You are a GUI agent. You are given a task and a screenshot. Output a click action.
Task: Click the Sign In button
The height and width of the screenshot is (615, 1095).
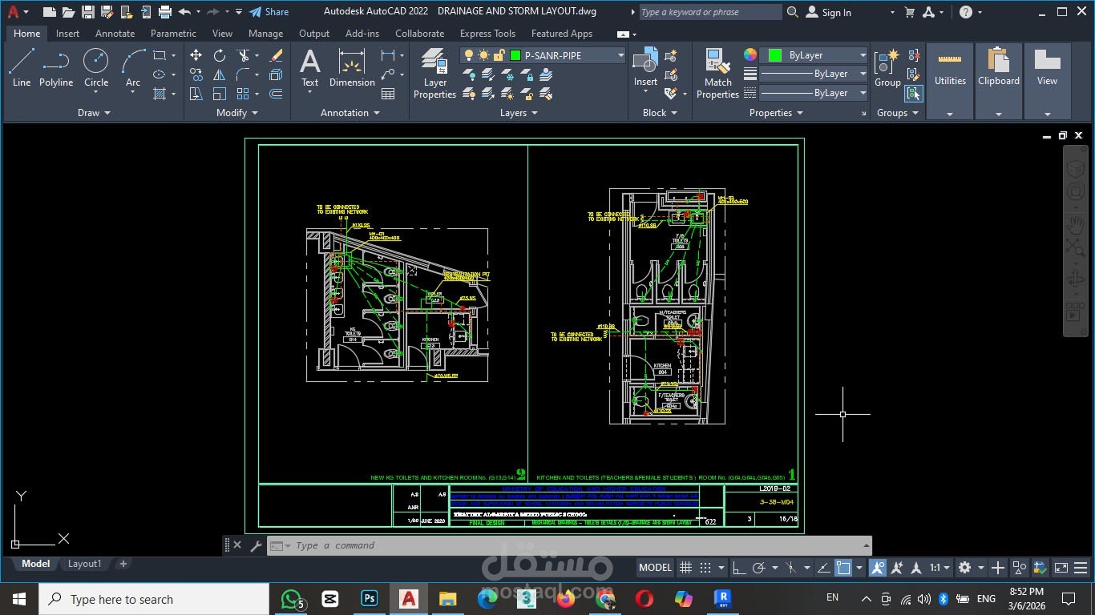828,12
